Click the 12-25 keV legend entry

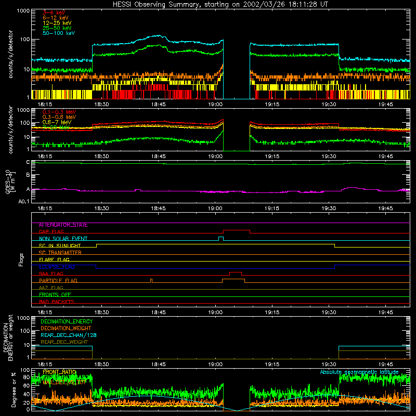tap(57, 23)
